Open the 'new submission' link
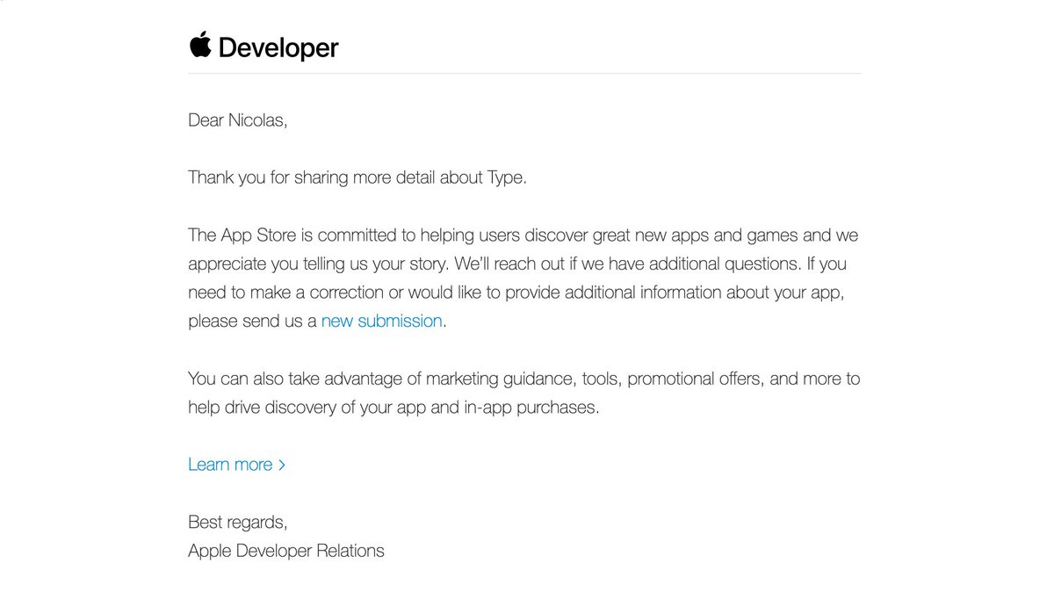 [x=381, y=321]
